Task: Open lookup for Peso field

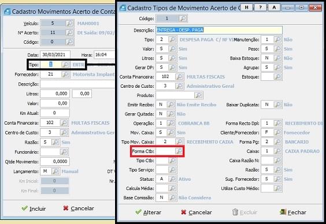Action: click(x=278, y=49)
